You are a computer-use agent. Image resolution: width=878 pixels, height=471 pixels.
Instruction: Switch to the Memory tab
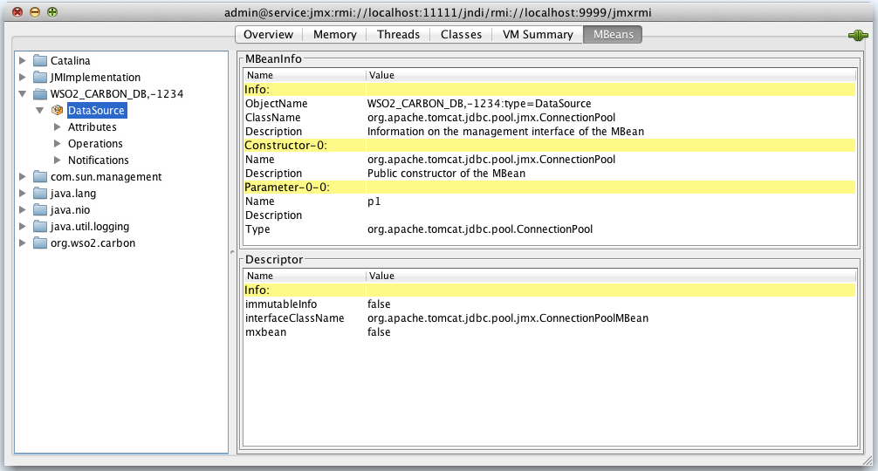pyautogui.click(x=335, y=35)
